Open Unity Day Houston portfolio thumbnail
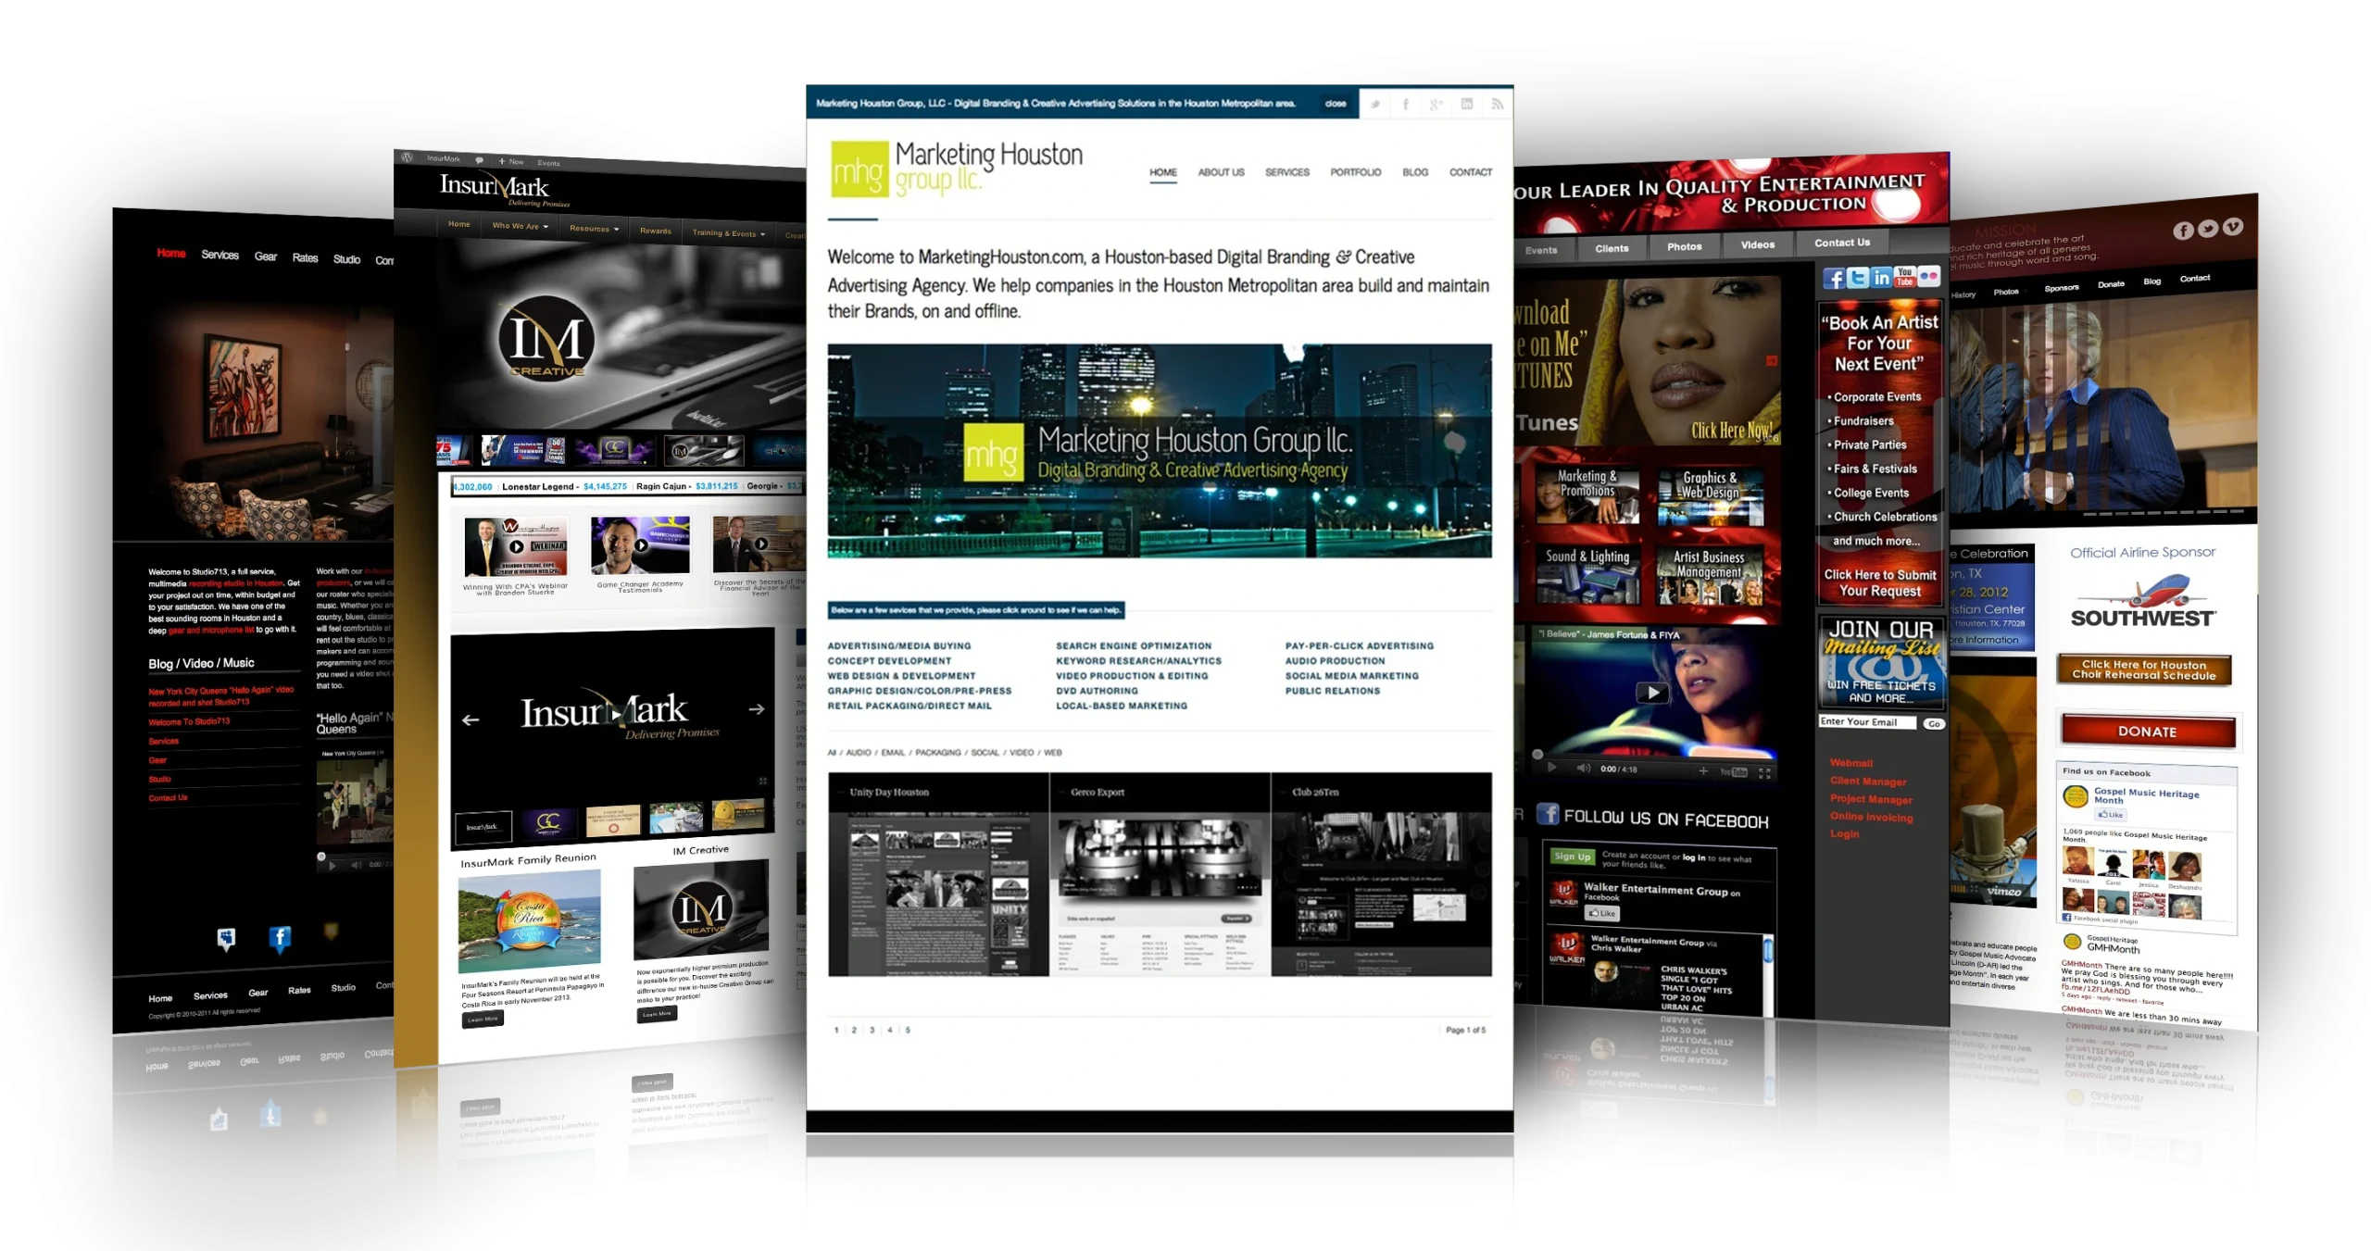 [x=938, y=874]
